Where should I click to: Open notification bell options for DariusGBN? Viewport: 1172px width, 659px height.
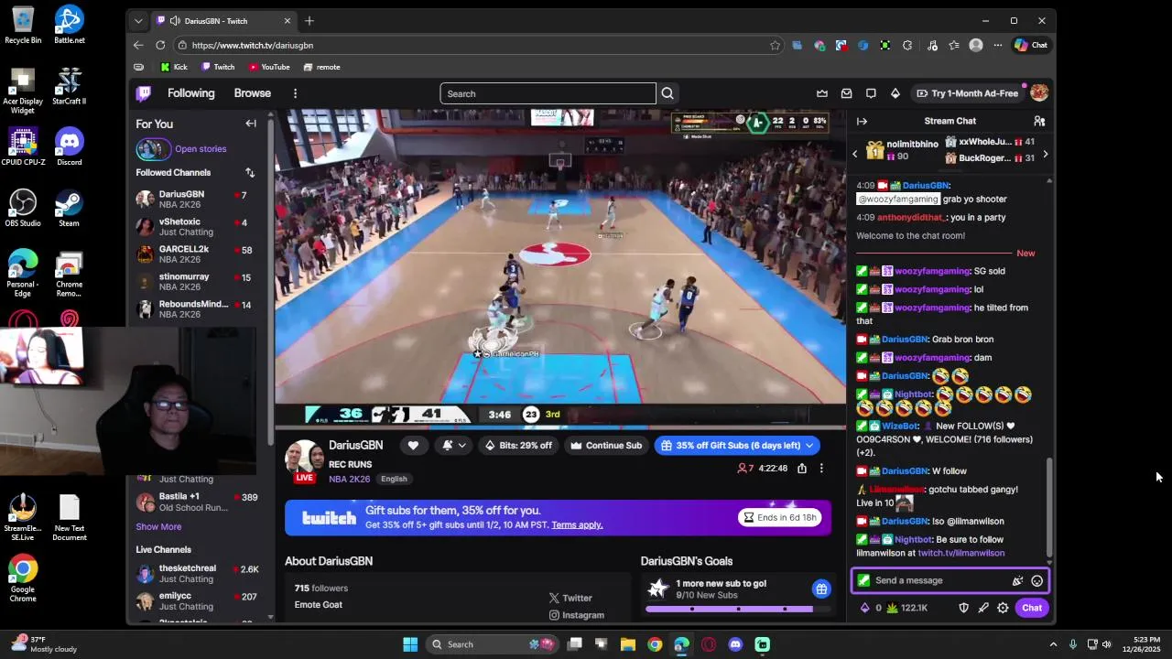pos(453,446)
